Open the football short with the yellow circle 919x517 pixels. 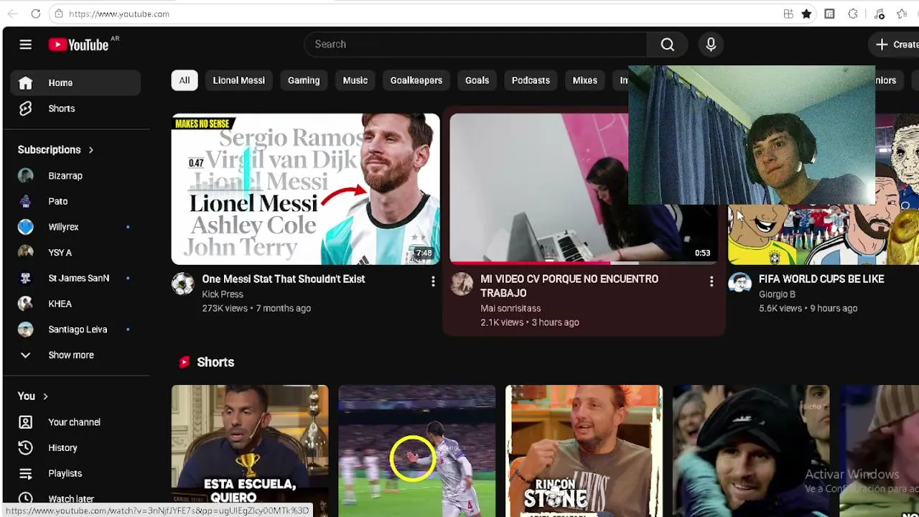(x=417, y=451)
